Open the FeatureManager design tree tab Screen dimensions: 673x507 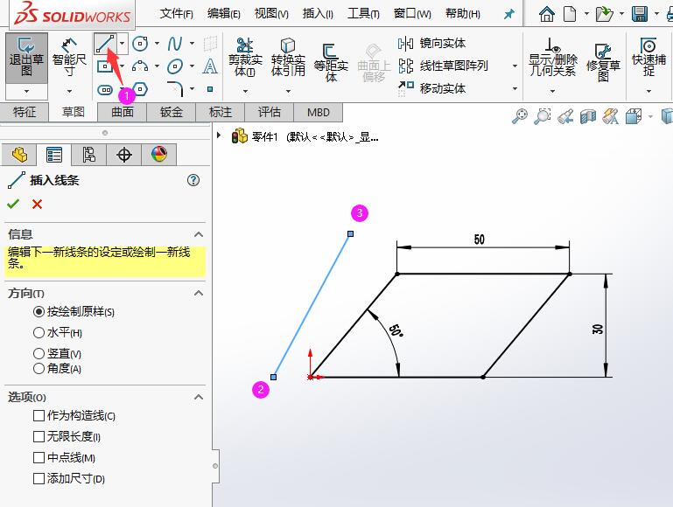19,155
